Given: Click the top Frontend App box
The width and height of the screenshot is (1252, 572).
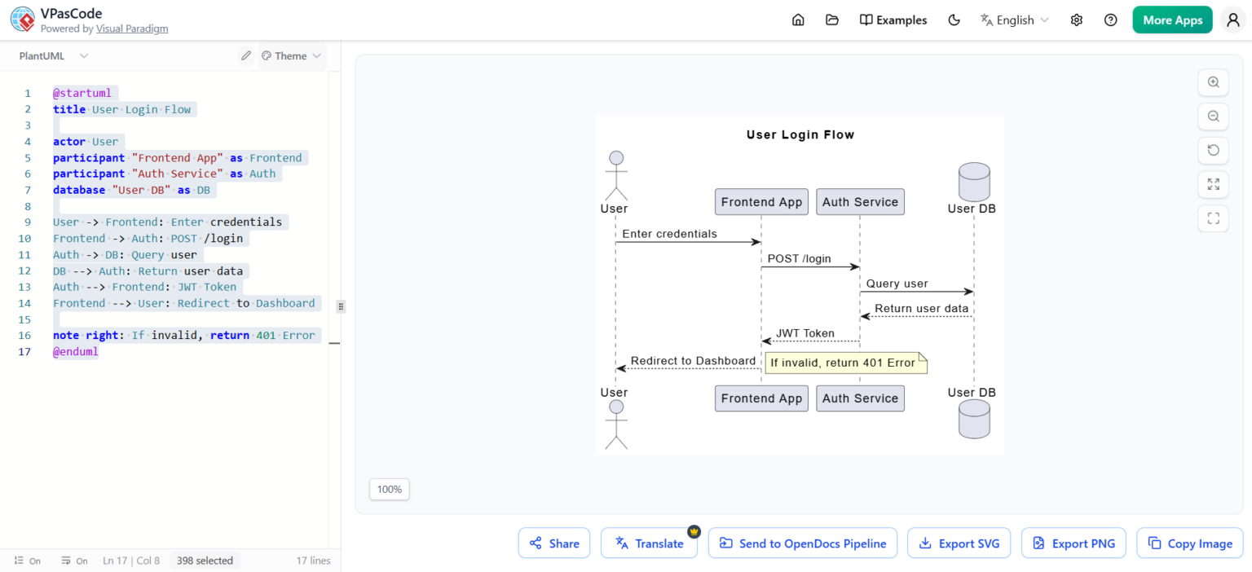Looking at the screenshot, I should [x=761, y=202].
